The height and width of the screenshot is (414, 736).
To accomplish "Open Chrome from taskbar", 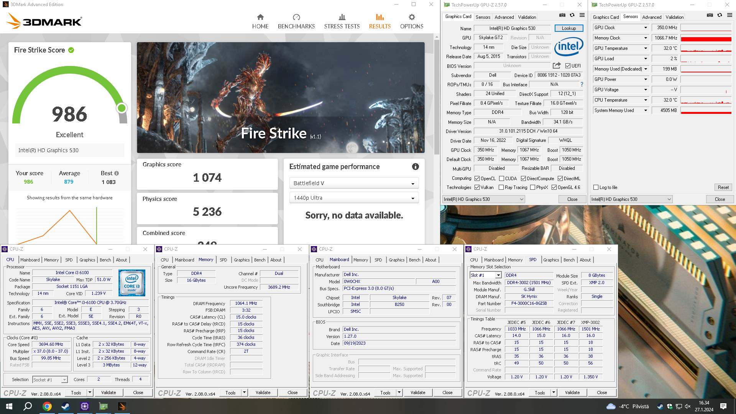I will coord(47,406).
